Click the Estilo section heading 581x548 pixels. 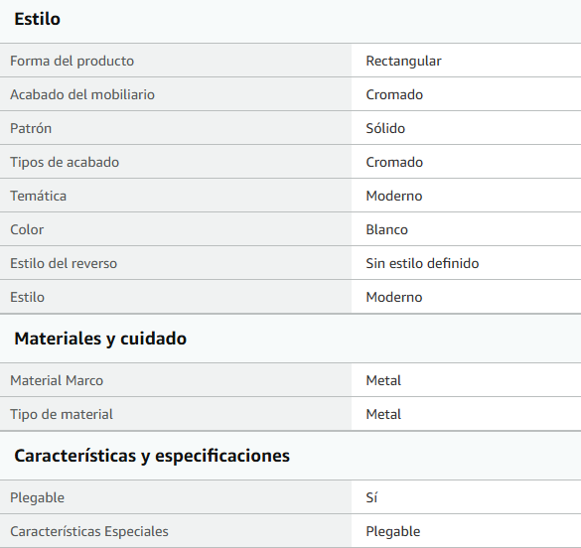(x=37, y=19)
